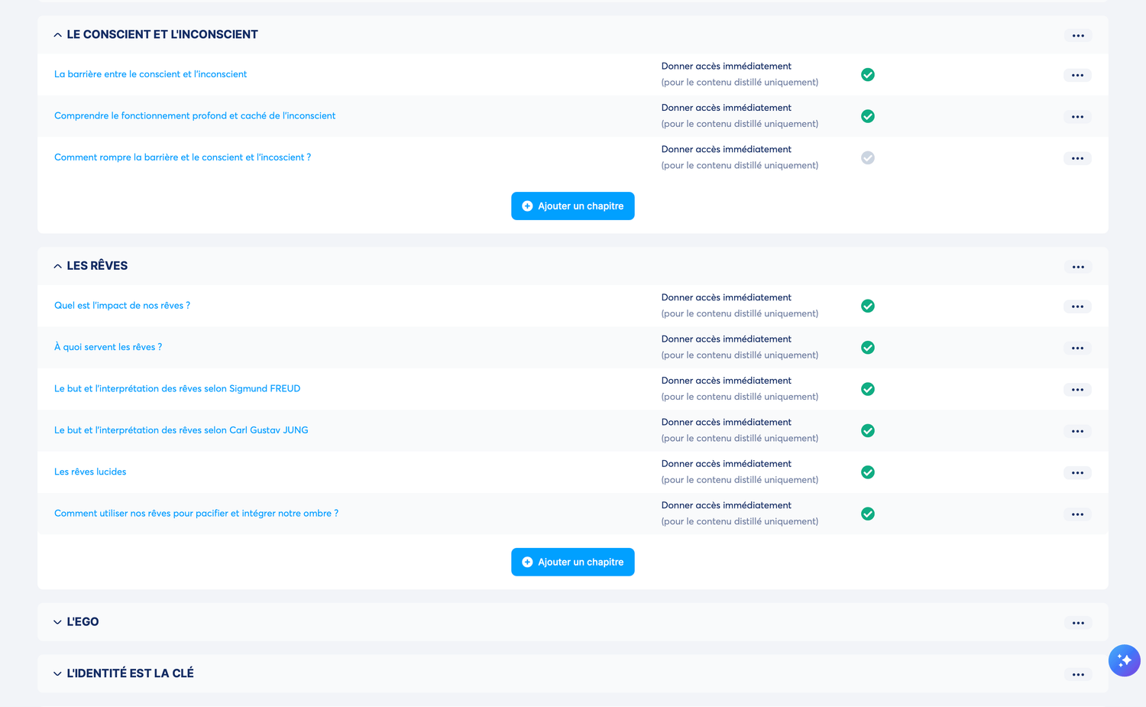
Task: Collapse the LES RÊVES section
Action: [58, 266]
